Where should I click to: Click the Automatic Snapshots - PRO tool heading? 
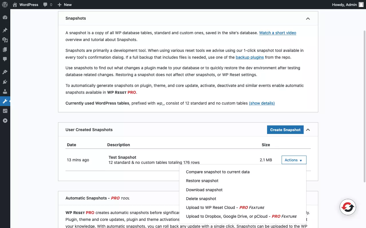[98, 198]
